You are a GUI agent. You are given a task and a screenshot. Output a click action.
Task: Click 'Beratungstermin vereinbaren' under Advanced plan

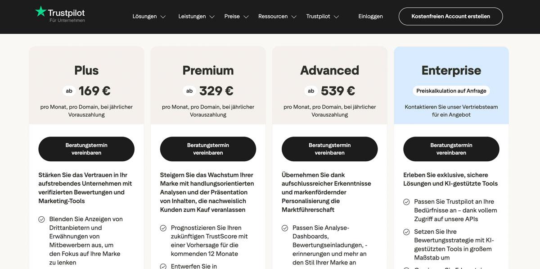pyautogui.click(x=329, y=149)
